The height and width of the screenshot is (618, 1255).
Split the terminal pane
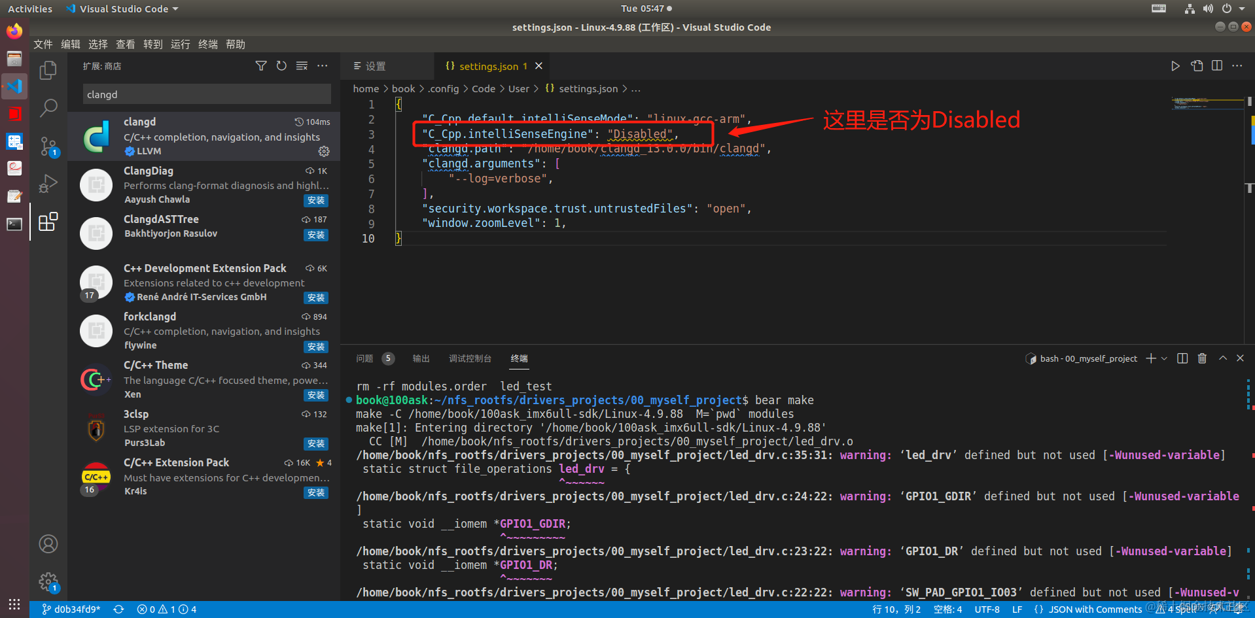pyautogui.click(x=1182, y=358)
